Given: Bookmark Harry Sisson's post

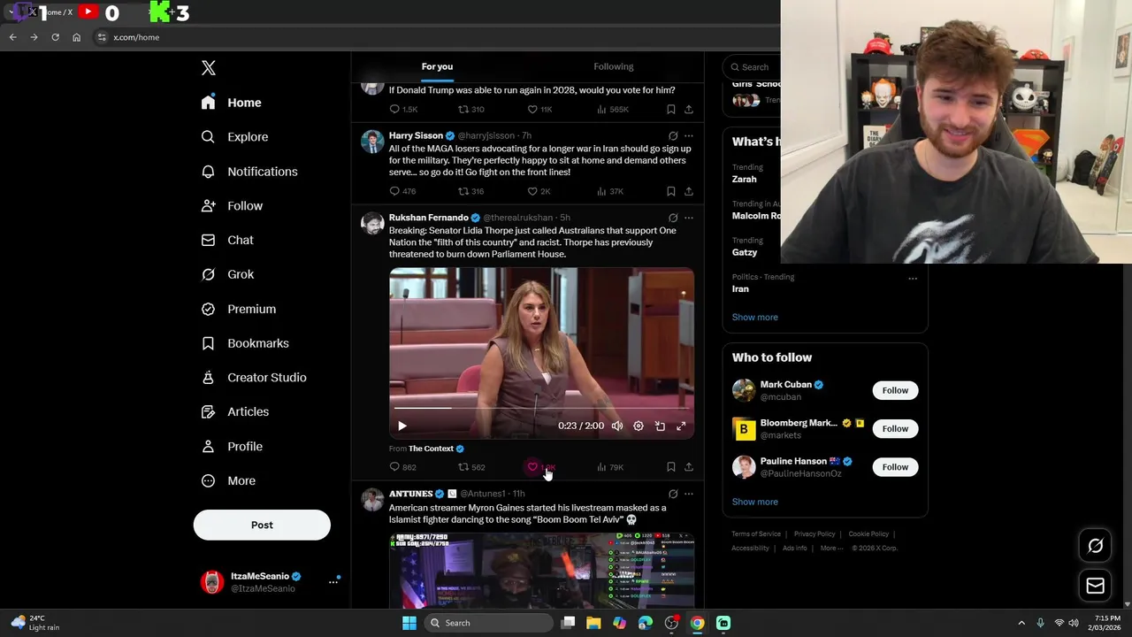Looking at the screenshot, I should (671, 191).
